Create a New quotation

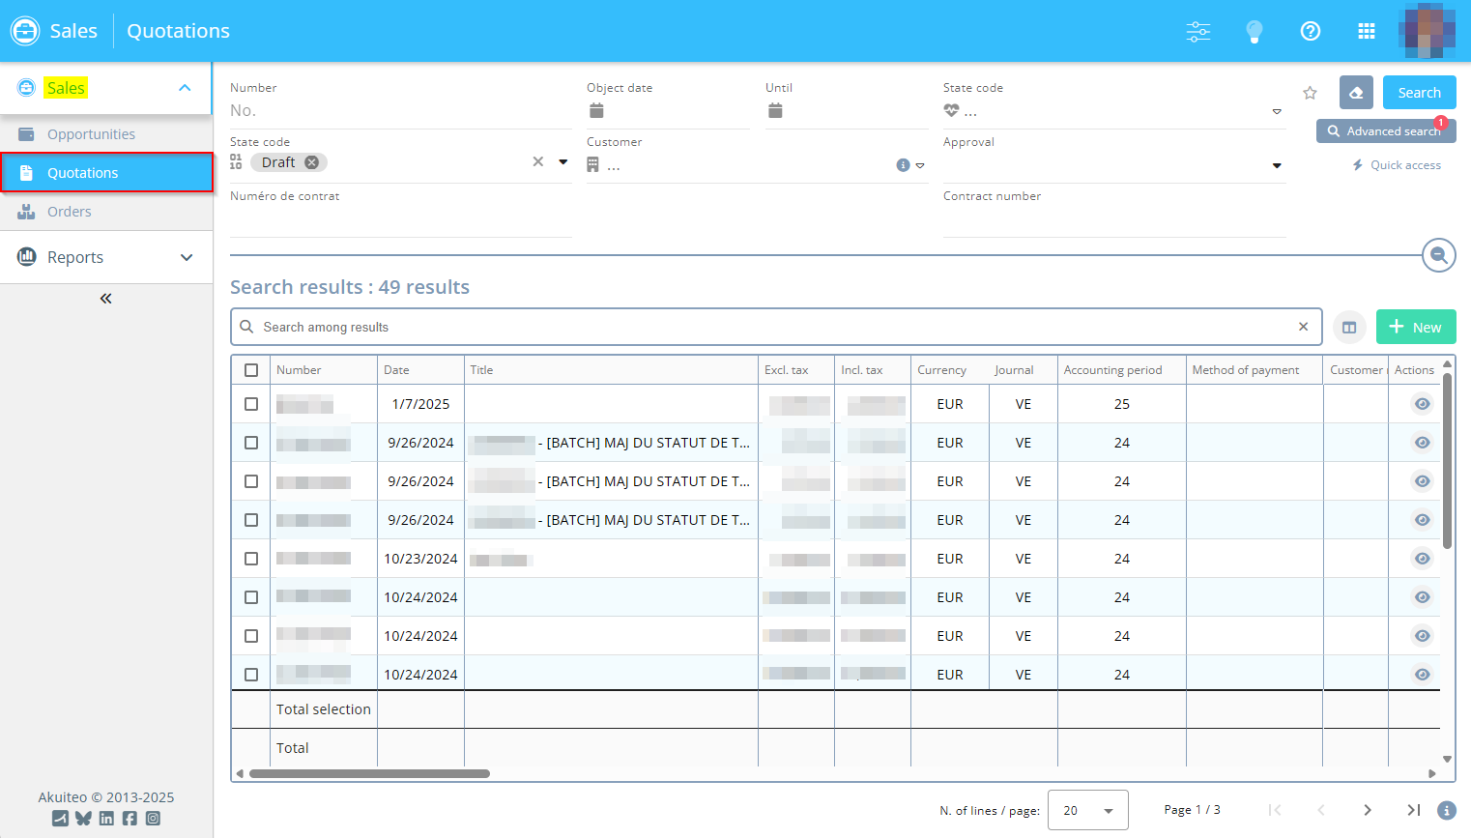tap(1415, 328)
